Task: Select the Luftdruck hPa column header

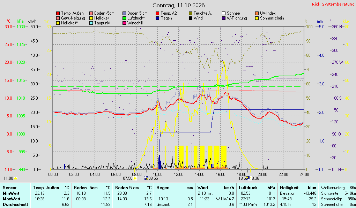Action: click(x=257, y=188)
